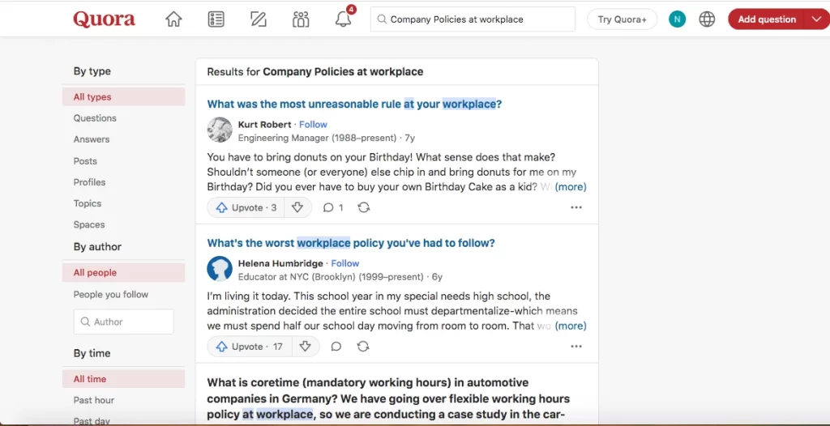Select All time filter
Screen dimensions: 830x426
(x=123, y=379)
